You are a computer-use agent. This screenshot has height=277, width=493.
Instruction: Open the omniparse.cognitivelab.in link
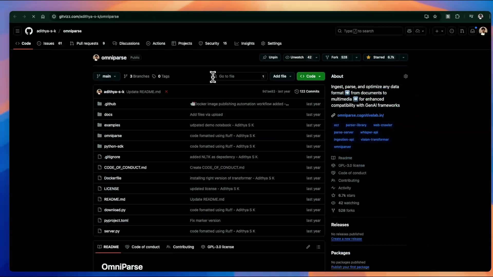pyautogui.click(x=361, y=115)
